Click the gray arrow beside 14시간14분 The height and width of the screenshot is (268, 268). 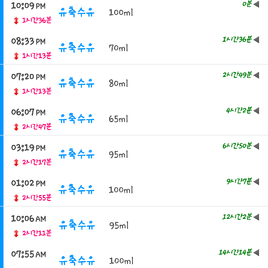256,253
